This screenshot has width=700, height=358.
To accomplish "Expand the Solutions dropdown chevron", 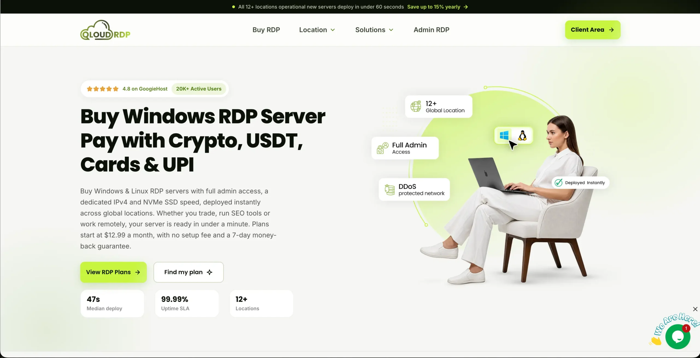I will point(391,30).
